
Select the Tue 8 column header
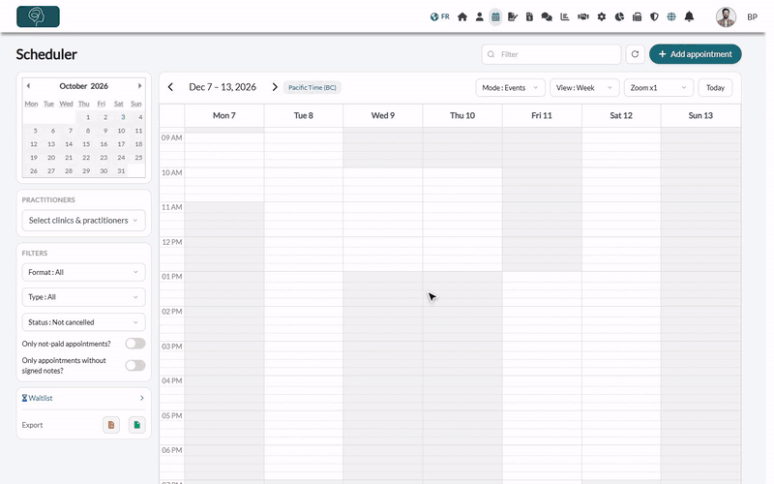click(304, 115)
